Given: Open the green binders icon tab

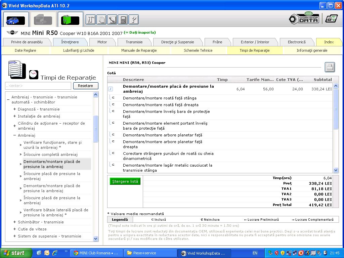Looking at the screenshot, I should (70, 19).
